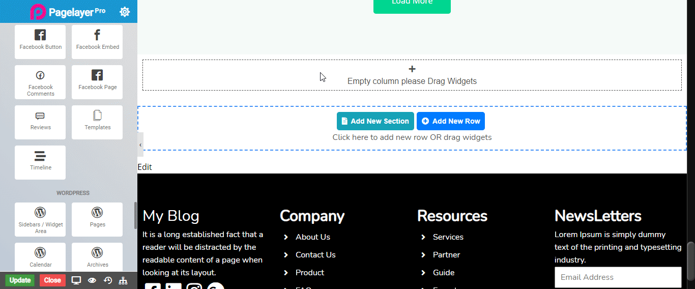Collapse the left widget panel arrow
The width and height of the screenshot is (695, 289).
[140, 145]
